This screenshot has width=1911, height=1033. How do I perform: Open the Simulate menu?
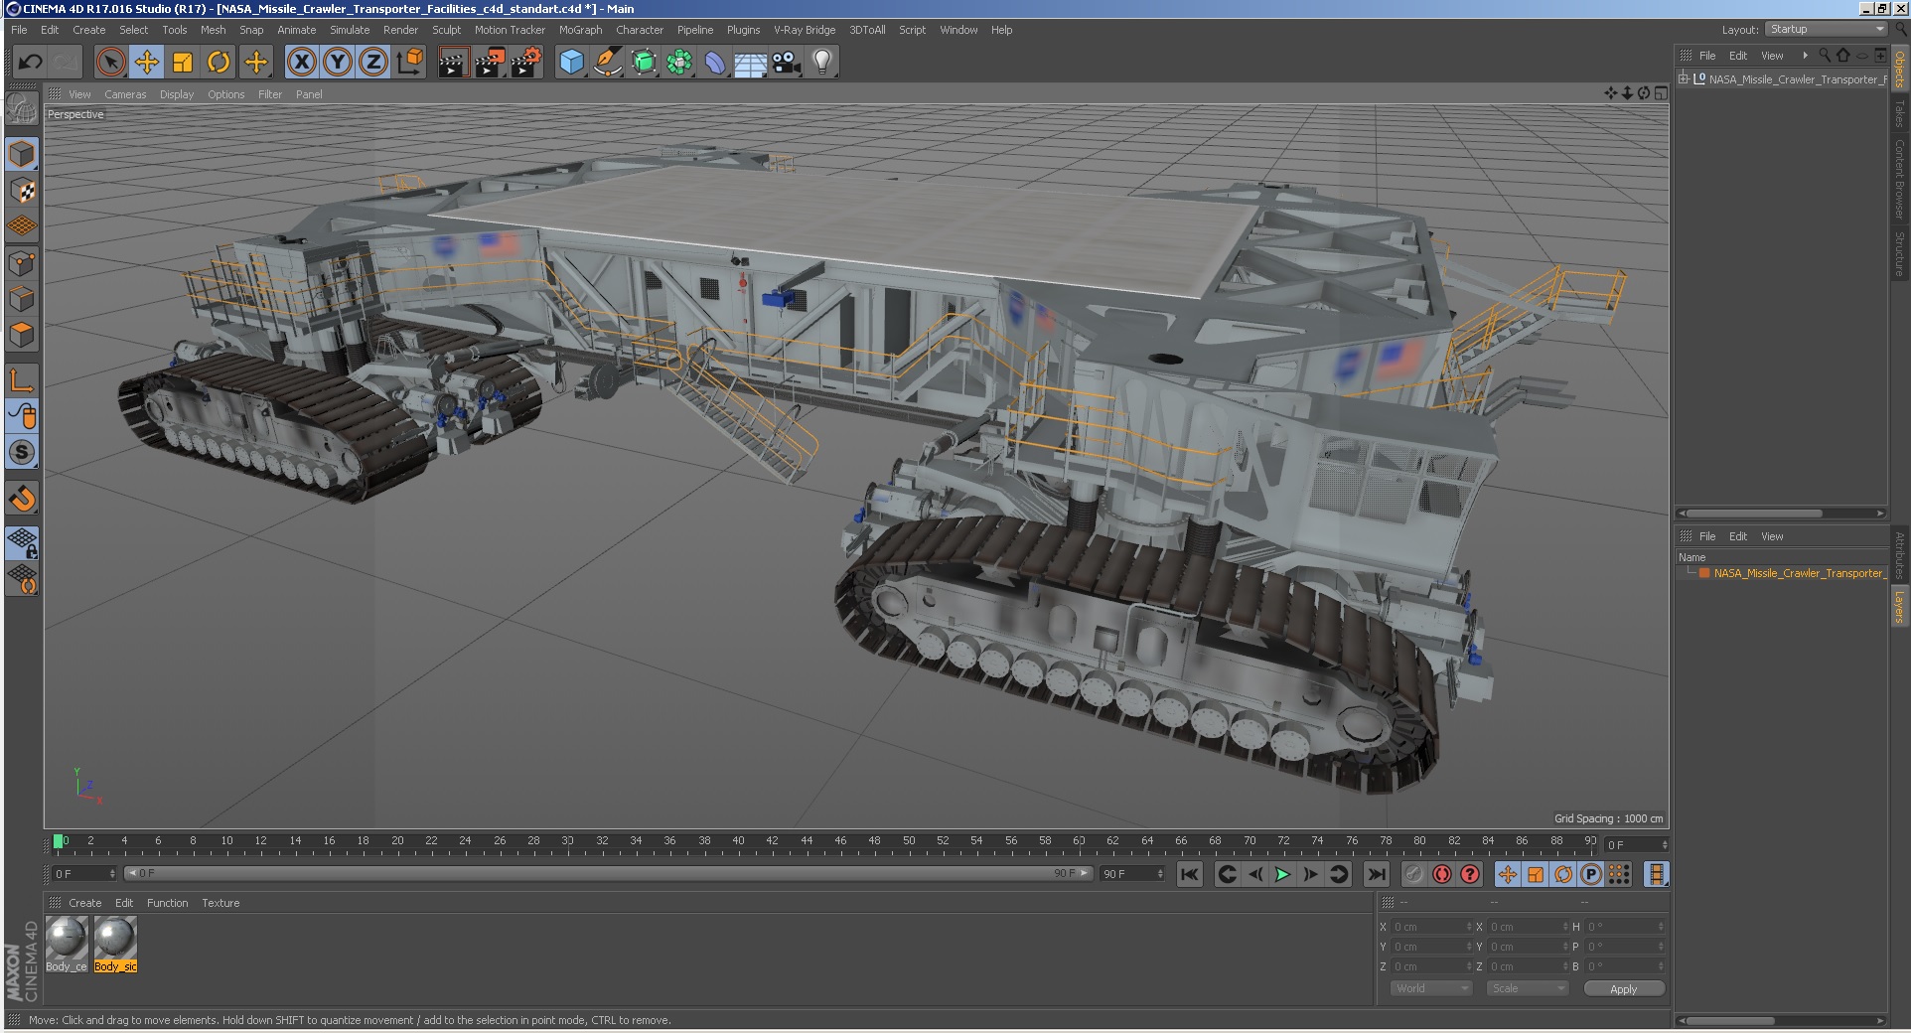pos(350,30)
